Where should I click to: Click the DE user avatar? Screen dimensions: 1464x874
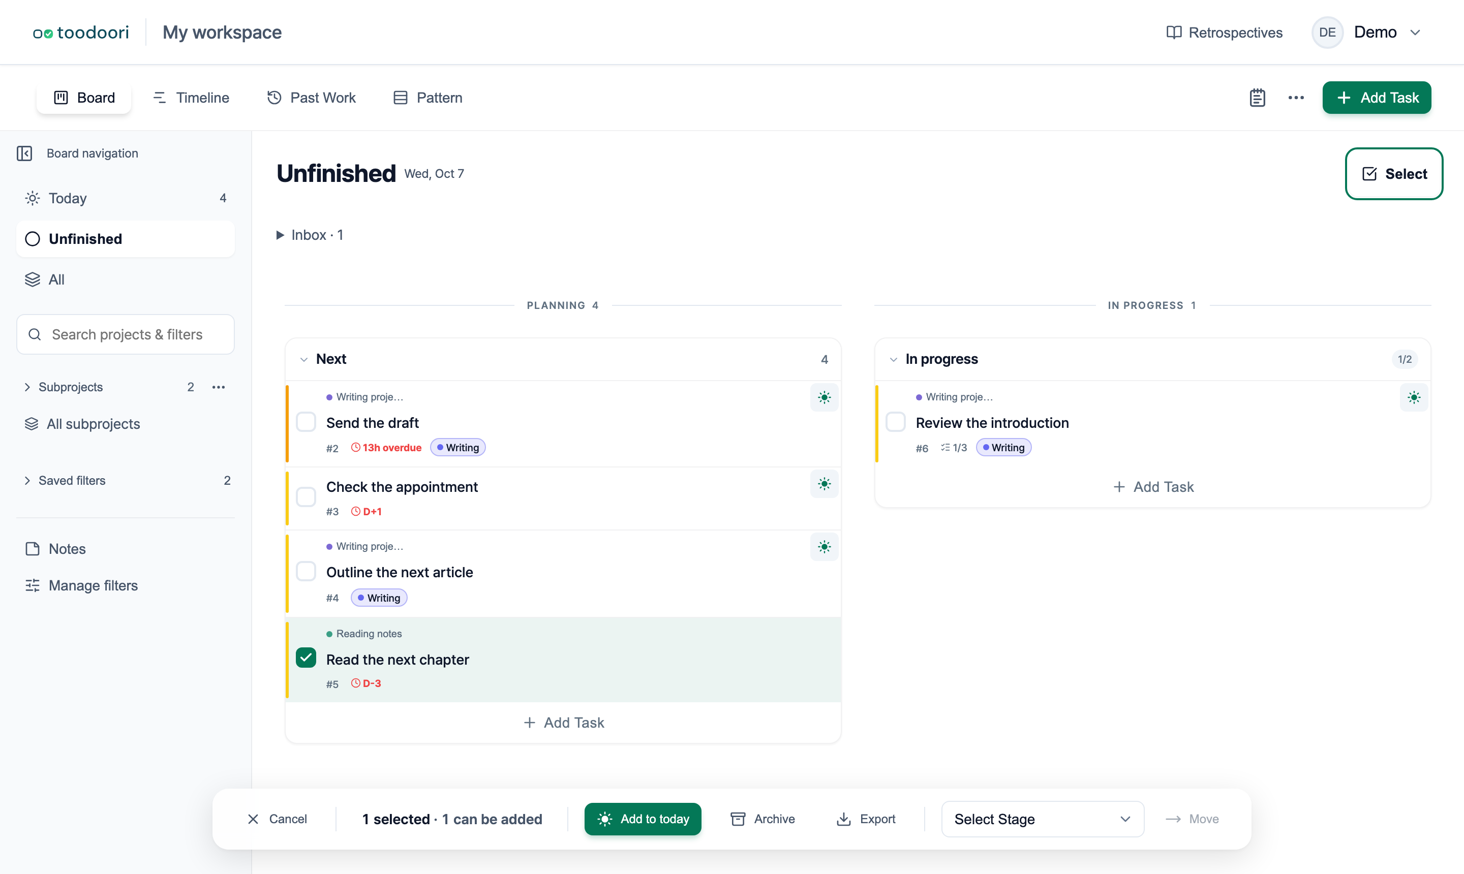pos(1327,33)
